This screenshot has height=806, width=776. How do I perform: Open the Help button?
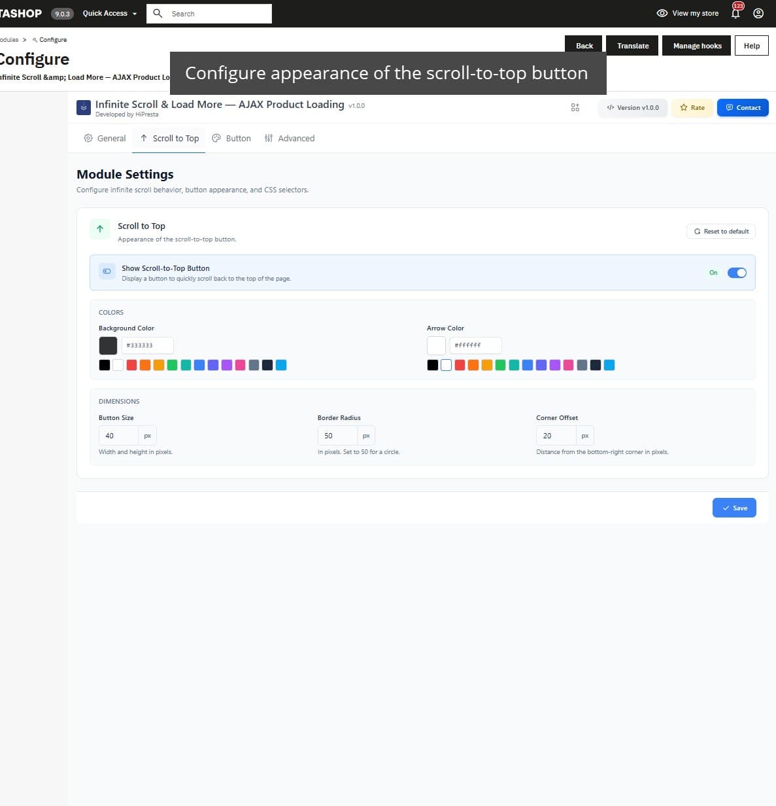coord(752,46)
